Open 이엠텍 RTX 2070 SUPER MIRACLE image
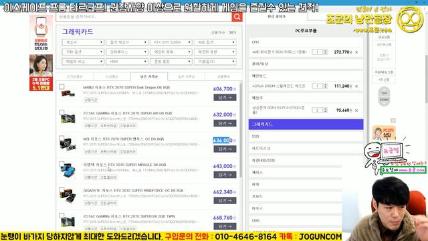This screenshot has height=241, width=428. point(68,170)
